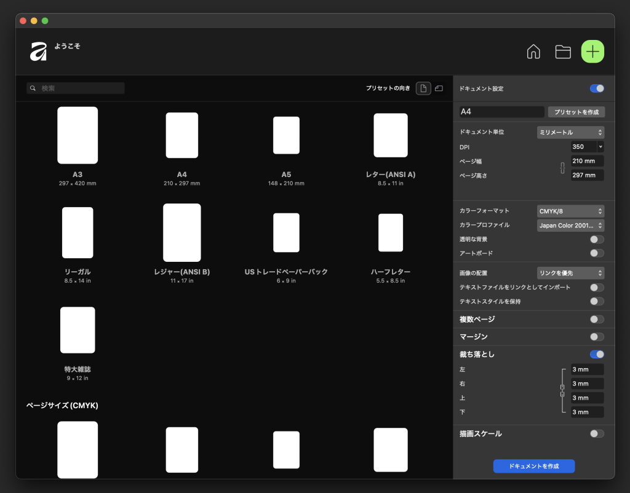Select the landscape preset orientation icon
Viewport: 630px width, 493px height.
(x=439, y=88)
